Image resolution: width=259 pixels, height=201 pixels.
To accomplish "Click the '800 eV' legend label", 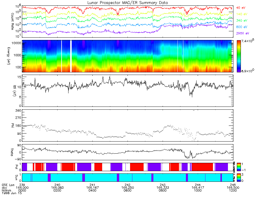I will click(242, 27).
